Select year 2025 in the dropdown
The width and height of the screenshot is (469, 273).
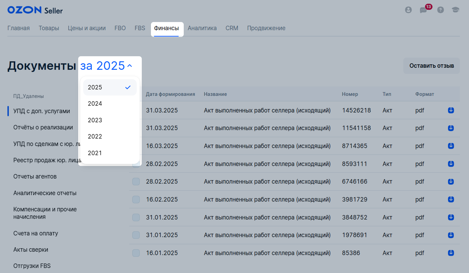pyautogui.click(x=110, y=87)
